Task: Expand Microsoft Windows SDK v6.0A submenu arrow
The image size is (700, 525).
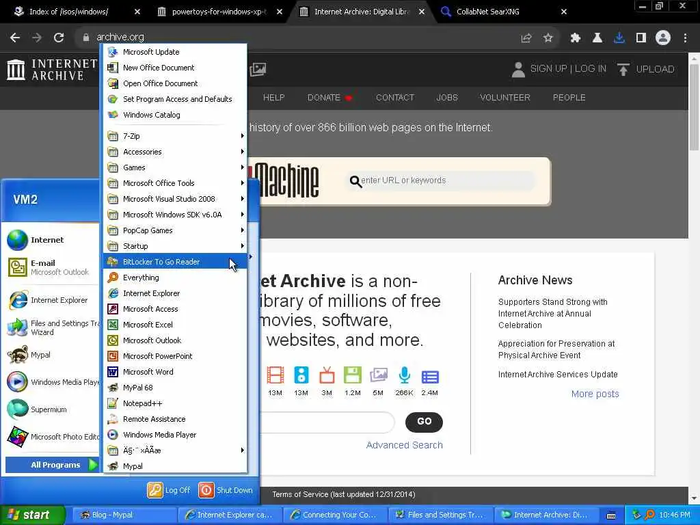Action: coord(243,214)
